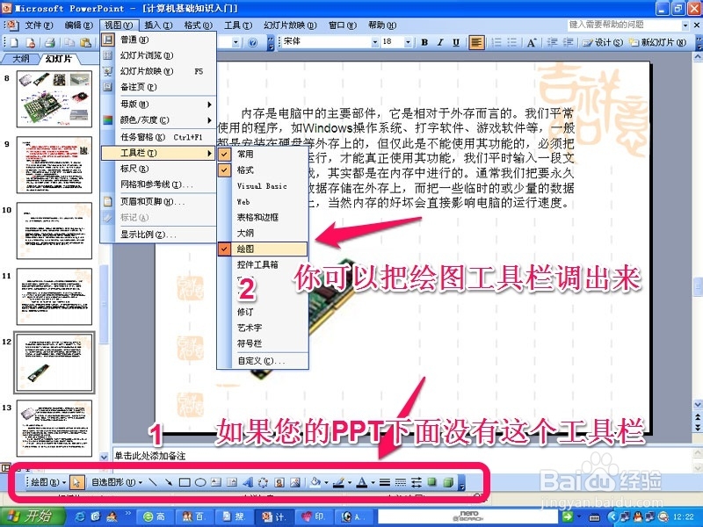Activate the Select Objects pointer tool
Screen dimensions: 703x527
click(76, 482)
